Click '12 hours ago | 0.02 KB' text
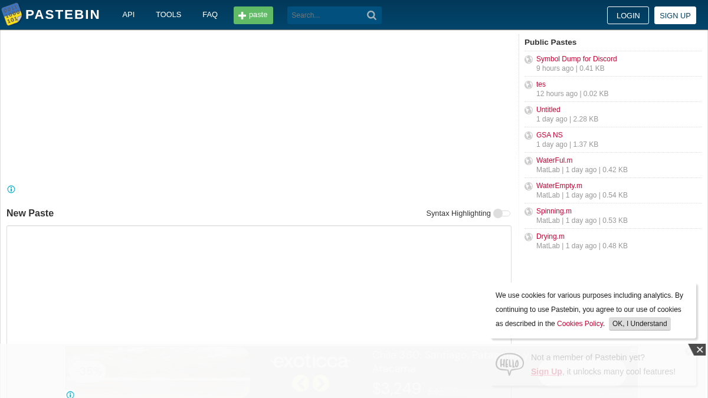This screenshot has height=398, width=708. tap(572, 94)
